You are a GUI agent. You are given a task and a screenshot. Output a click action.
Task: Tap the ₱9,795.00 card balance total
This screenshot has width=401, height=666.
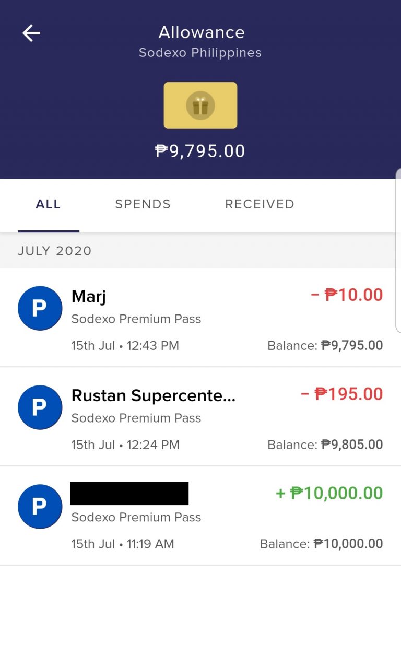pyautogui.click(x=200, y=151)
